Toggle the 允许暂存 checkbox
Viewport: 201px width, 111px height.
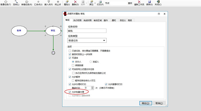[70, 77]
